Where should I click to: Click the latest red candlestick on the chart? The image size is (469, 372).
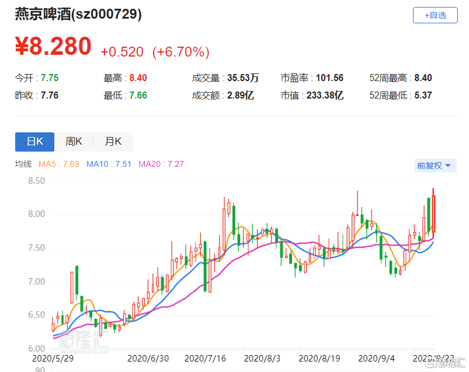(x=433, y=213)
